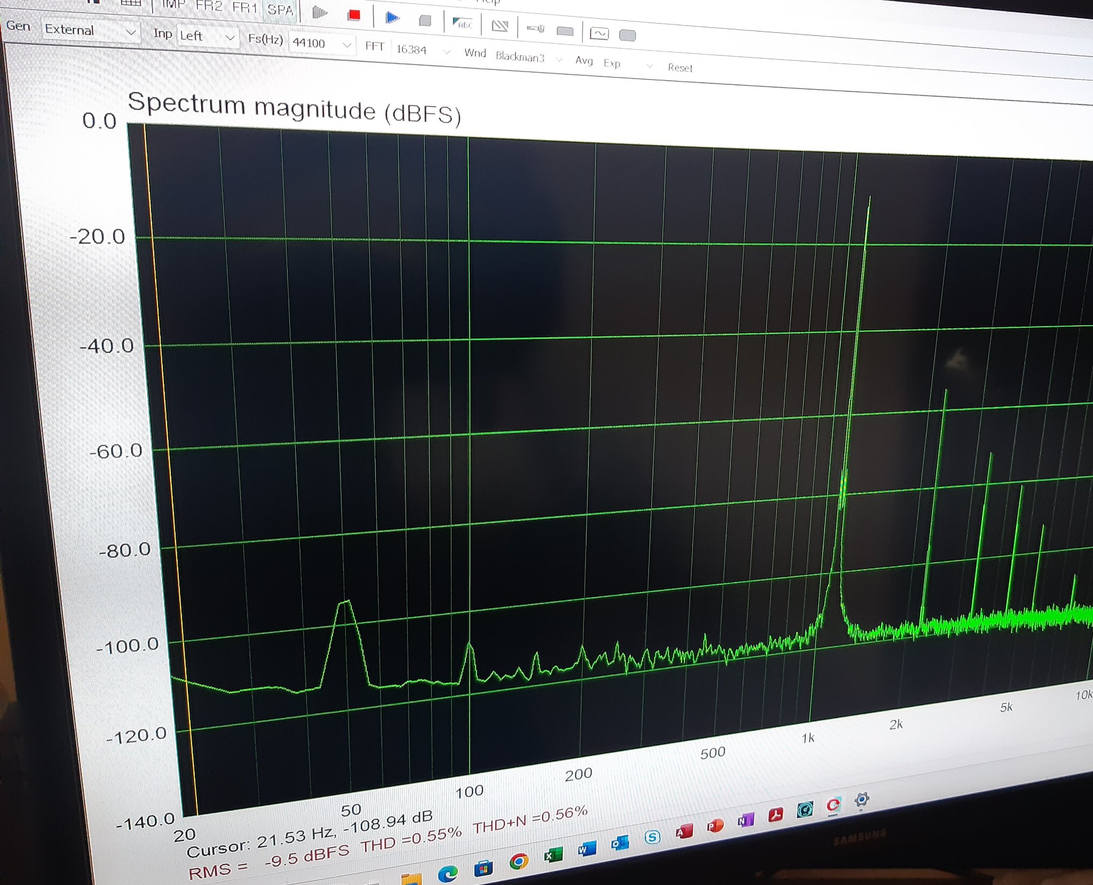Open the measurement setup key icon

[535, 28]
